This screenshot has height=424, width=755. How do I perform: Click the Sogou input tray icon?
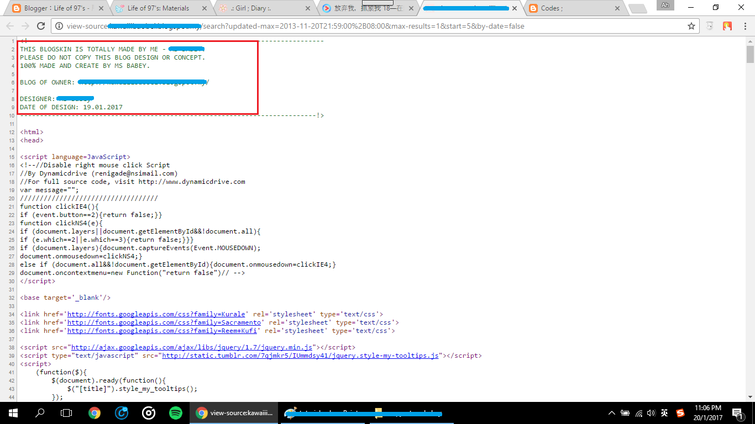pos(680,412)
